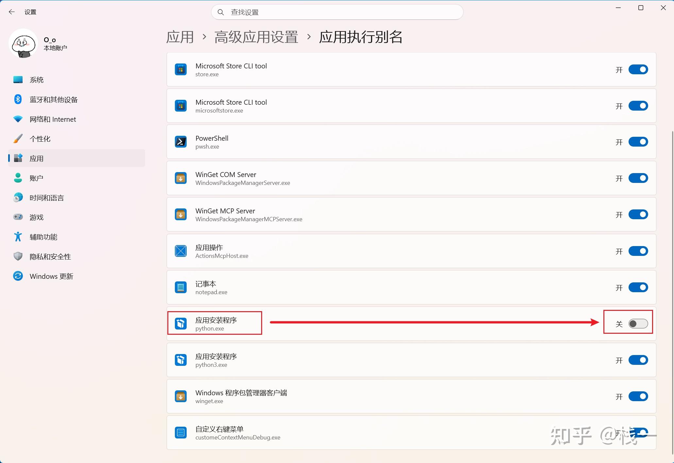Disable the notepad.exe alias toggle
This screenshot has width=674, height=463.
(x=638, y=287)
